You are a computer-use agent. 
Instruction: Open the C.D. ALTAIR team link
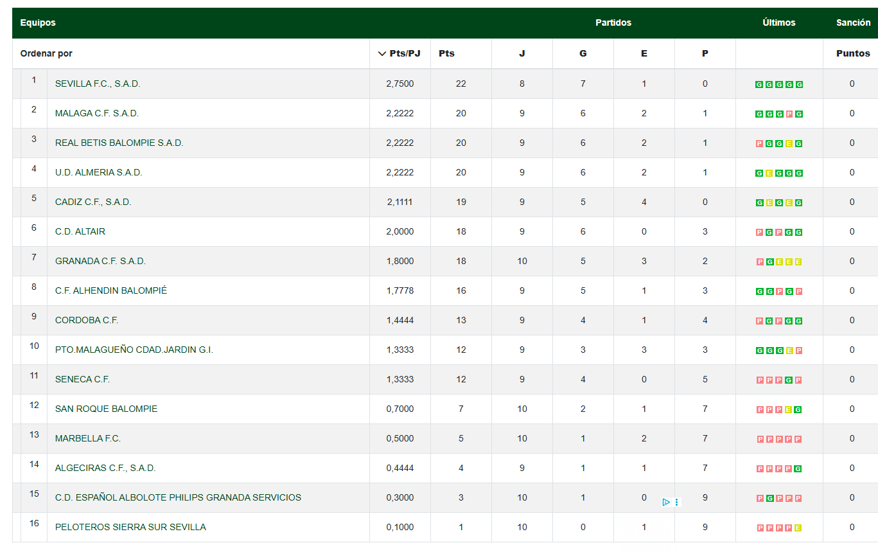coord(80,231)
